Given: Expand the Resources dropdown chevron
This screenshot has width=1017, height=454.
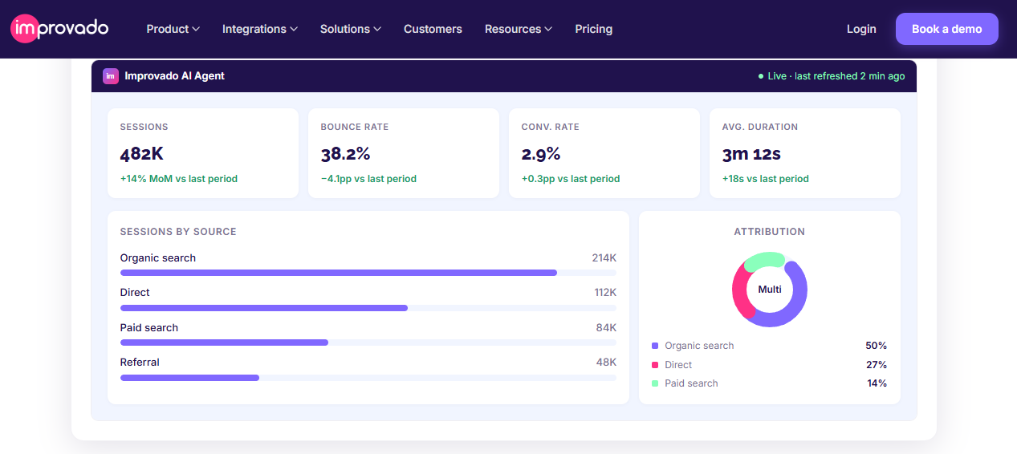Looking at the screenshot, I should [547, 29].
